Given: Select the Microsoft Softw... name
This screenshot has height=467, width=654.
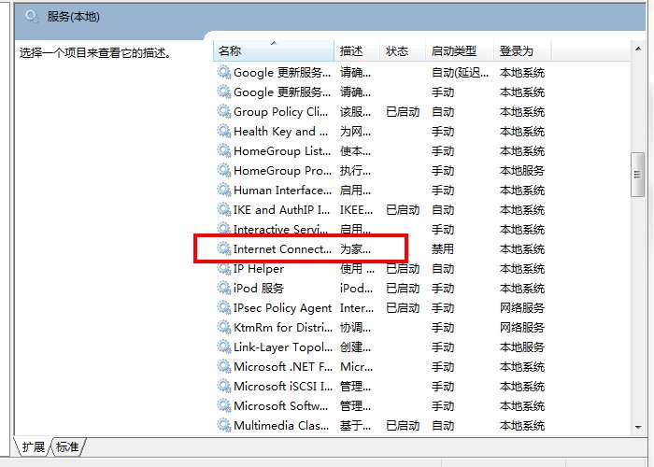Looking at the screenshot, I should click(280, 405).
